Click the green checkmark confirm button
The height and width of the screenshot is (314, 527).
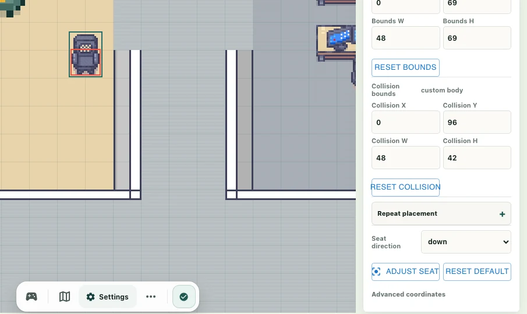coord(184,297)
